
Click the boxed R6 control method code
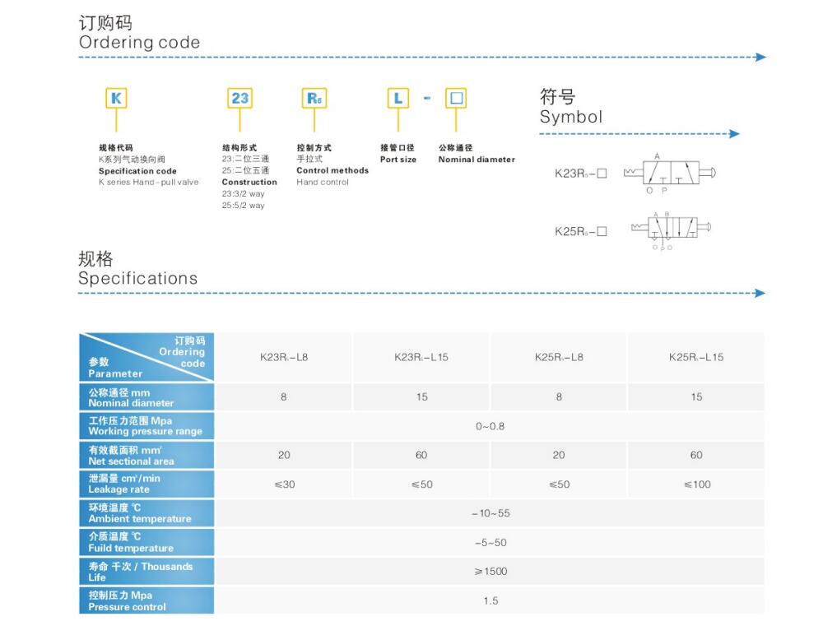click(x=314, y=99)
